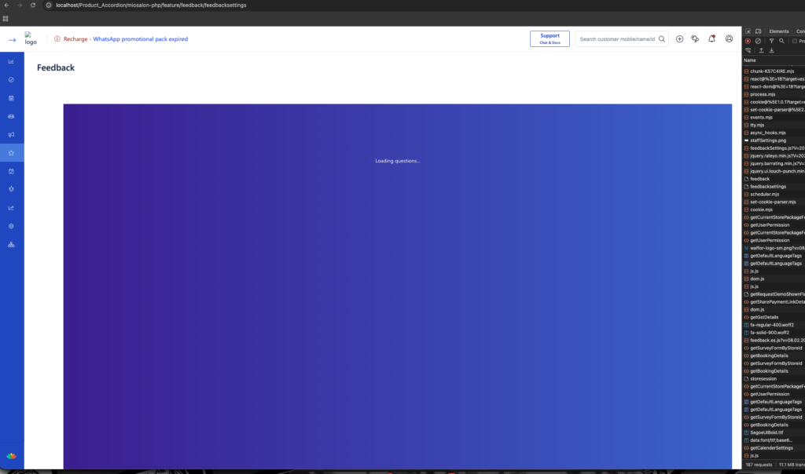Click the Recharge link
Viewport: 805px width, 474px height.
tap(75, 39)
